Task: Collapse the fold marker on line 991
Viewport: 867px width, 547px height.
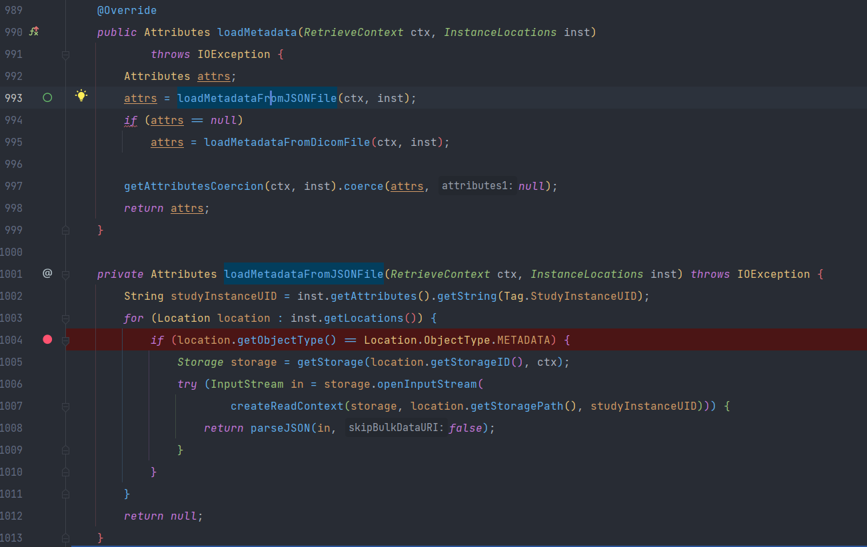Action: click(65, 55)
